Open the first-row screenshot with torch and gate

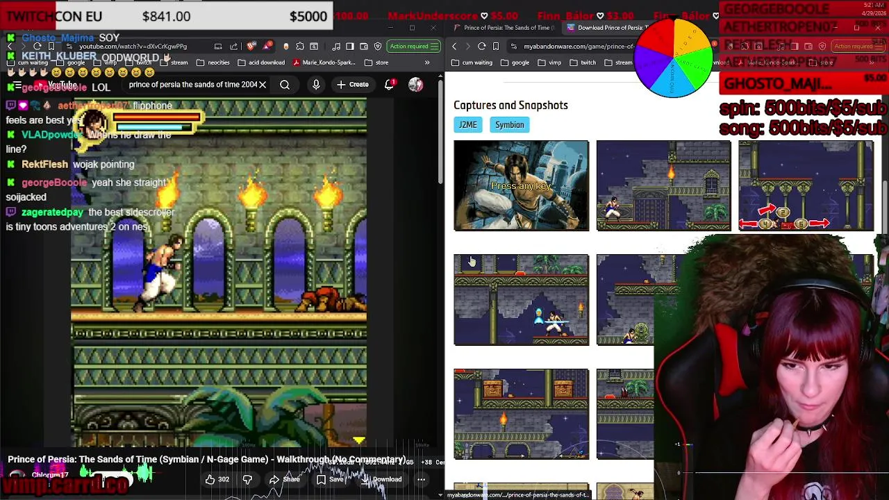point(663,185)
